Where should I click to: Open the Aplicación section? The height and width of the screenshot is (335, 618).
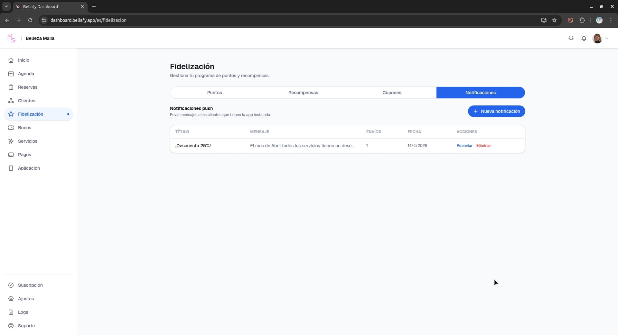[x=29, y=168]
